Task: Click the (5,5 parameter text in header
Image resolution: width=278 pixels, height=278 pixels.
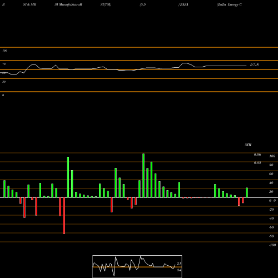Action: [143, 4]
